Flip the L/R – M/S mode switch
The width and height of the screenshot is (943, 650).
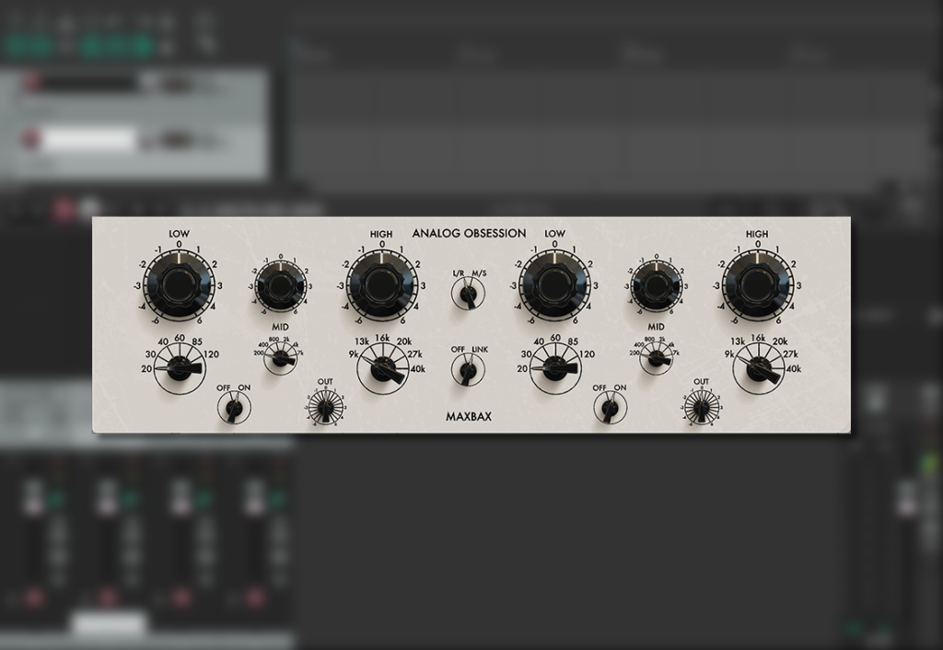point(468,294)
